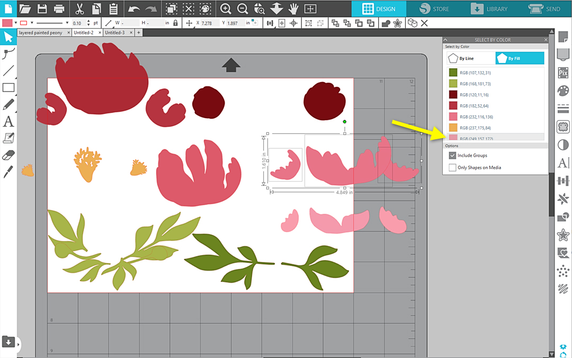572x358 pixels.
Task: Add a new document tab
Action: point(139,32)
